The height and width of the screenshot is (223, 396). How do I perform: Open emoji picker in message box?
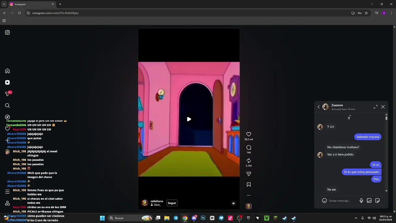pos(324,201)
